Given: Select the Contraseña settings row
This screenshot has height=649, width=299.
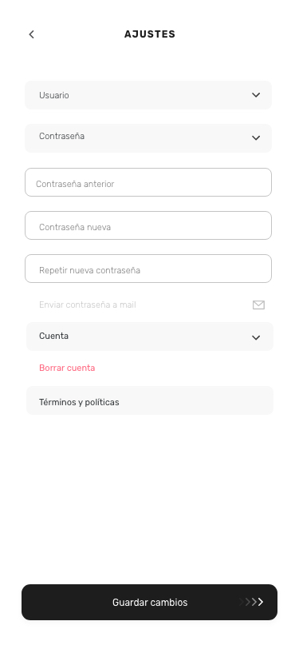Looking at the screenshot, I should coord(148,138).
